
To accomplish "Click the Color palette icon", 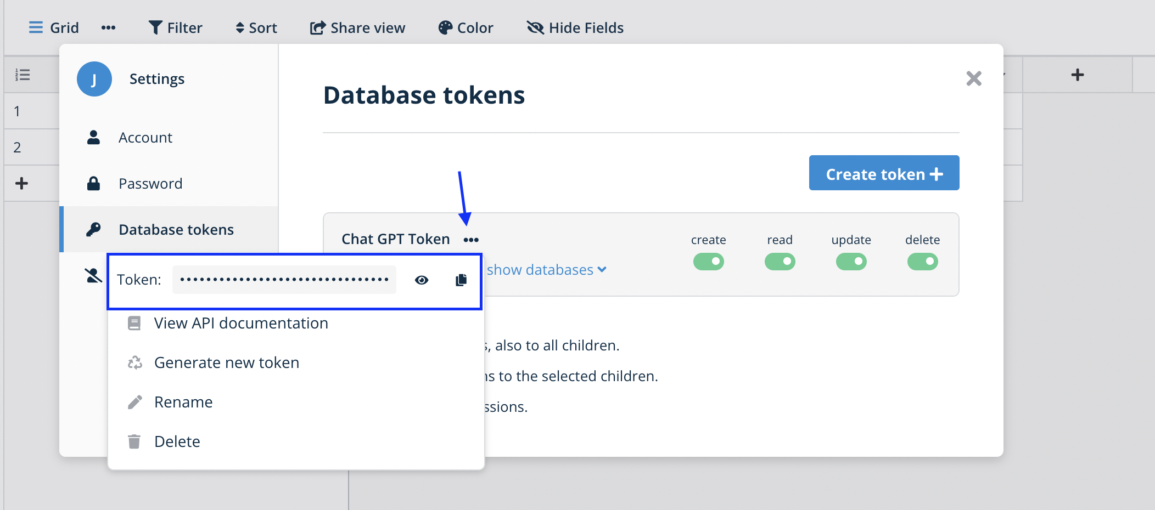I will coord(445,26).
